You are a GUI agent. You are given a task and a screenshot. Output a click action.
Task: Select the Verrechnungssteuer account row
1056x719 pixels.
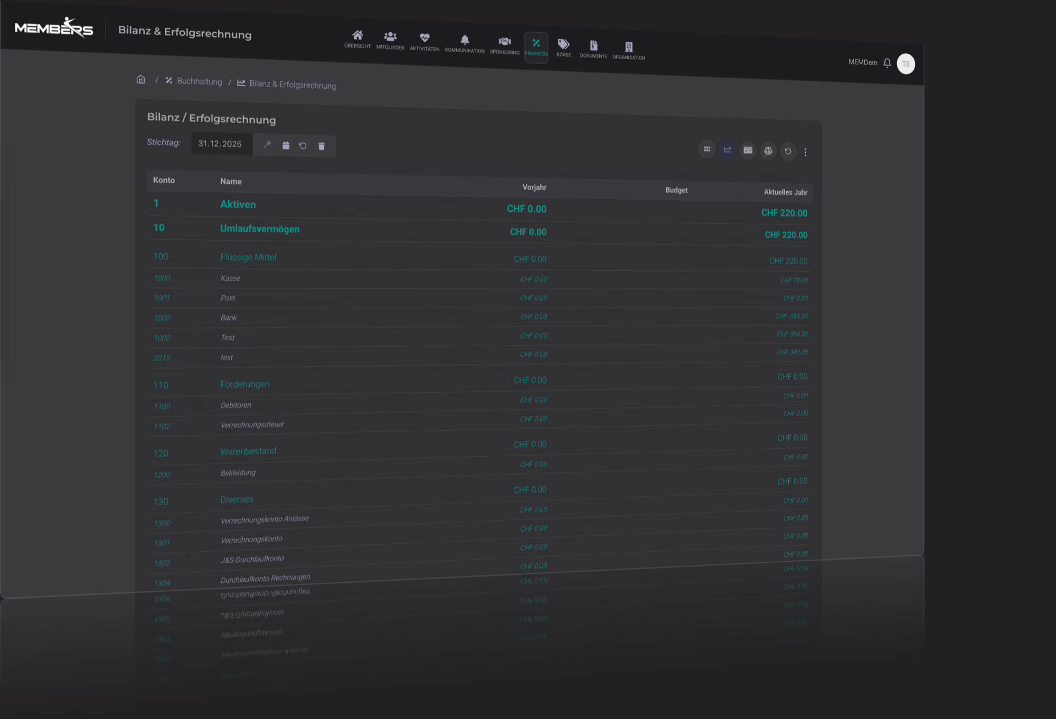tap(479, 421)
